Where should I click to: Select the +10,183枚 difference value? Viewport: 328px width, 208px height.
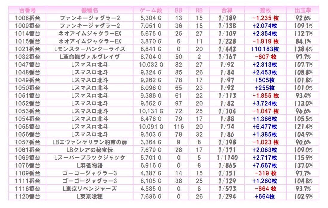[265, 49]
